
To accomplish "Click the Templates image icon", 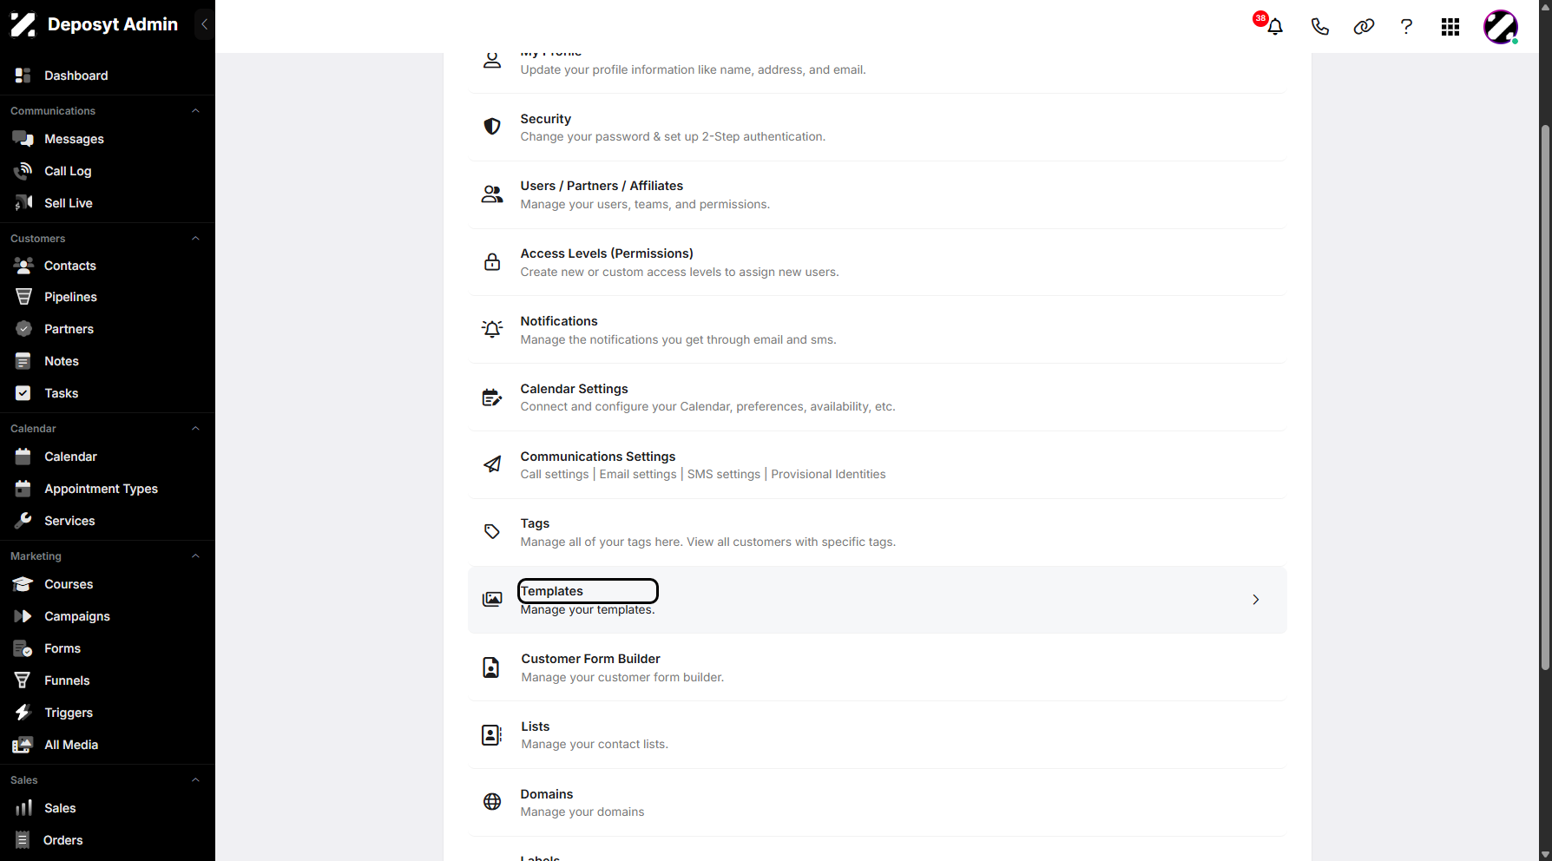I will point(492,599).
